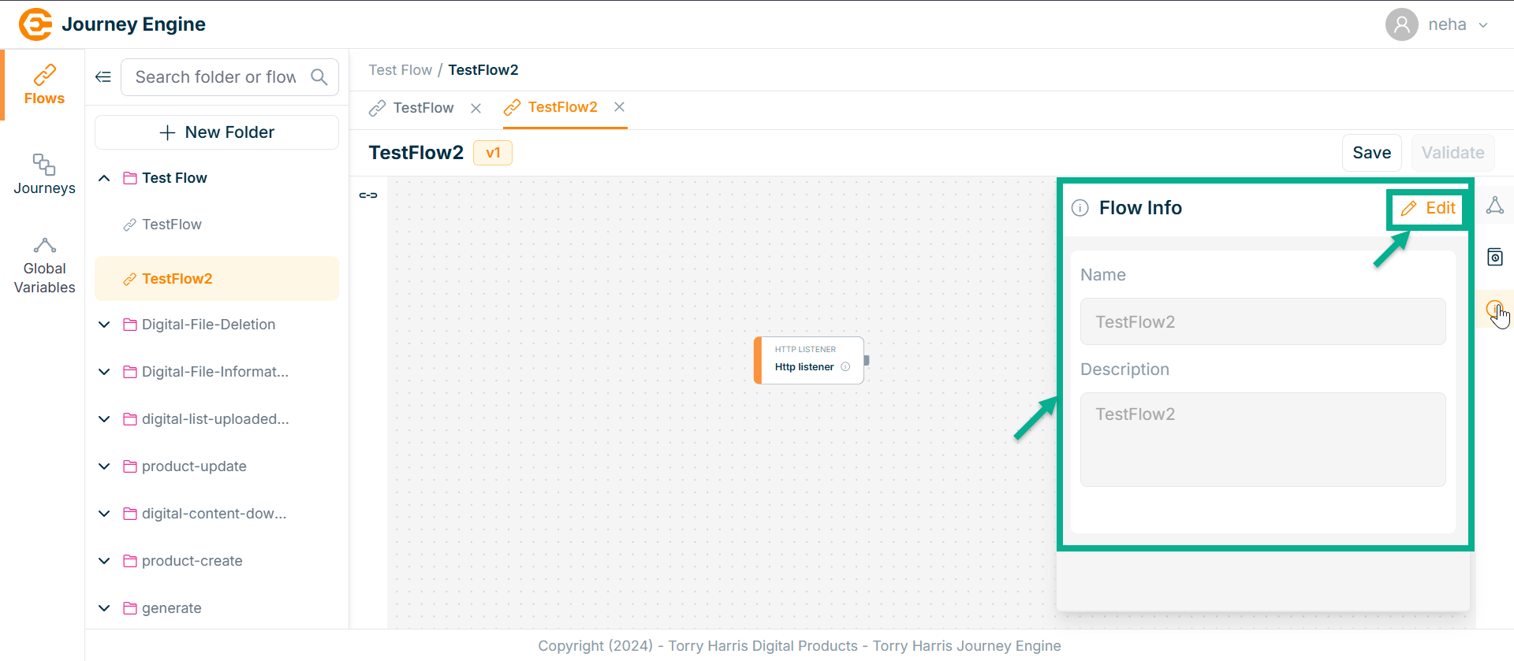Close the TestFlow tab
Image resolution: width=1514 pixels, height=661 pixels.
476,109
